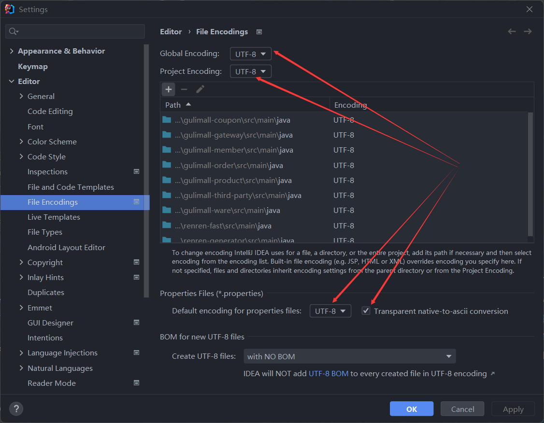Click the Apply button
The image size is (544, 423).
coord(513,409)
